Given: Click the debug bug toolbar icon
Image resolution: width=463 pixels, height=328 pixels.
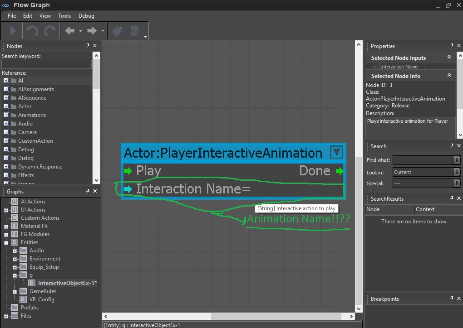Looking at the screenshot, I should click(x=117, y=31).
